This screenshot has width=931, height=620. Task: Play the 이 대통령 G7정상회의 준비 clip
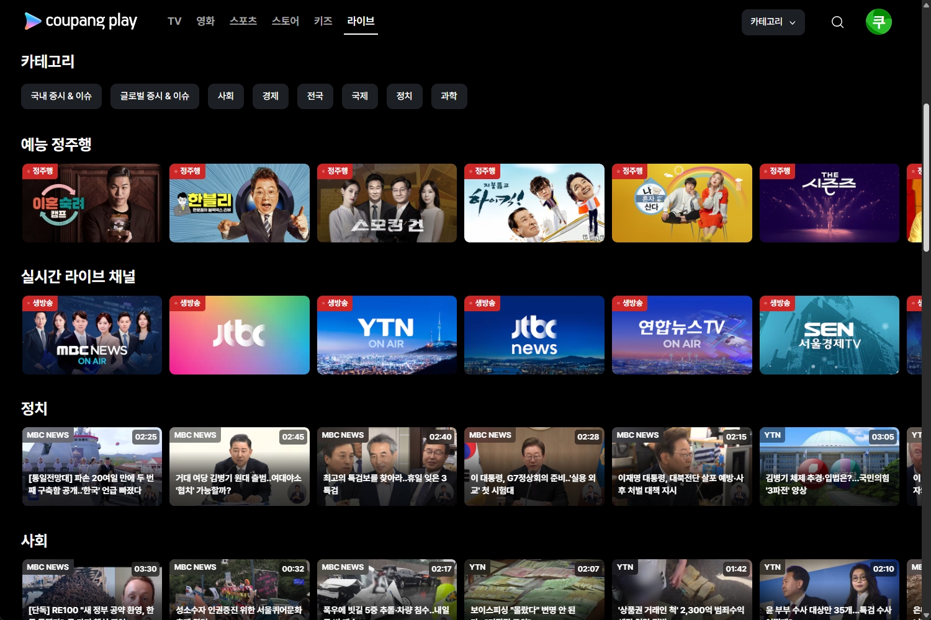[534, 466]
